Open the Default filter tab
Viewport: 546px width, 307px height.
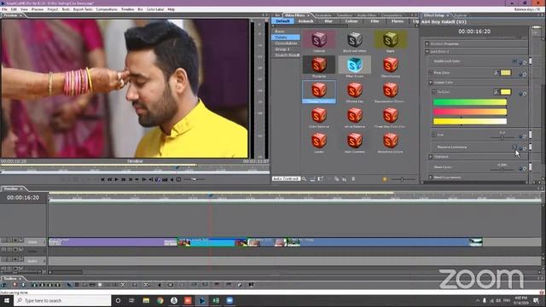(282, 21)
